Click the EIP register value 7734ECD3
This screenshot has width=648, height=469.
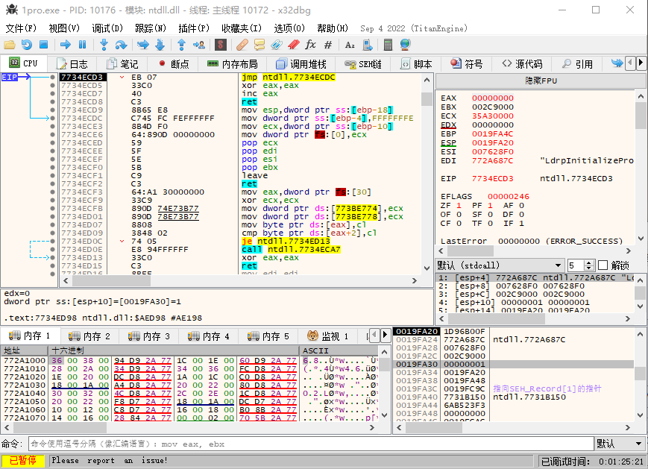(x=493, y=178)
